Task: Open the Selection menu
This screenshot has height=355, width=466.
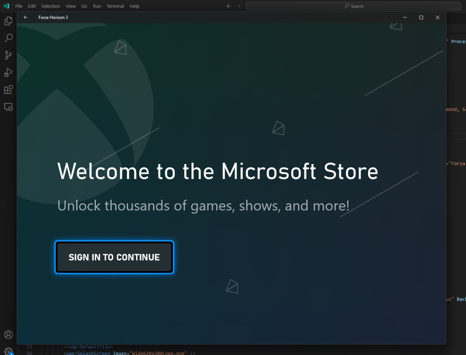Action: point(51,6)
